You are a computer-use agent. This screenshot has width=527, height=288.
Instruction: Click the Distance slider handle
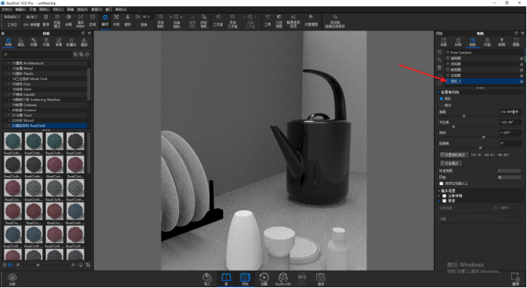(x=464, y=117)
